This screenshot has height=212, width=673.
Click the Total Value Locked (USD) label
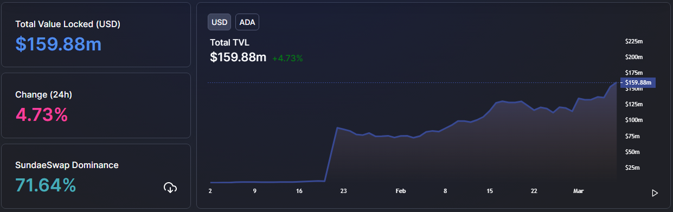point(68,24)
